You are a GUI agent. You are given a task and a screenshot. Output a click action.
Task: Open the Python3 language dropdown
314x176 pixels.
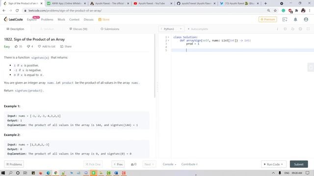tap(171, 29)
